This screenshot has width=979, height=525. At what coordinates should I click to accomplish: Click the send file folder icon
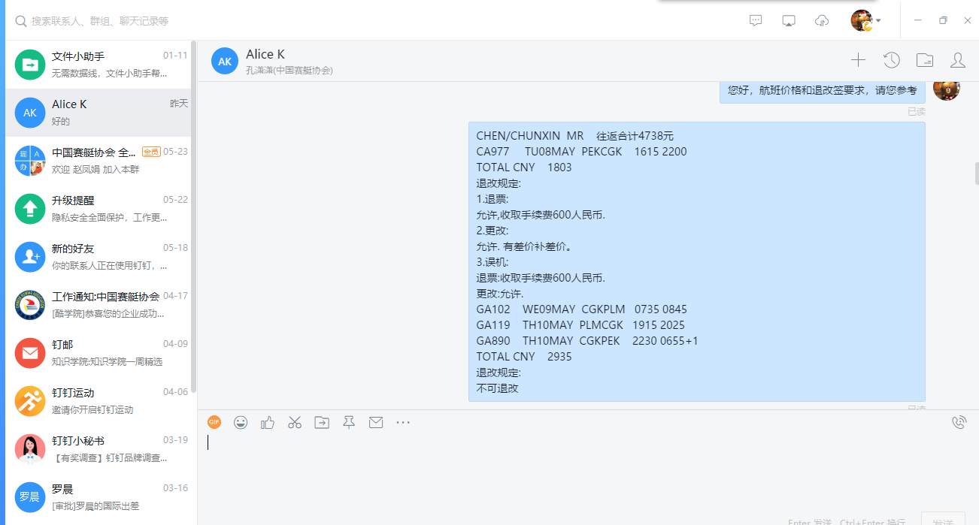tap(322, 423)
